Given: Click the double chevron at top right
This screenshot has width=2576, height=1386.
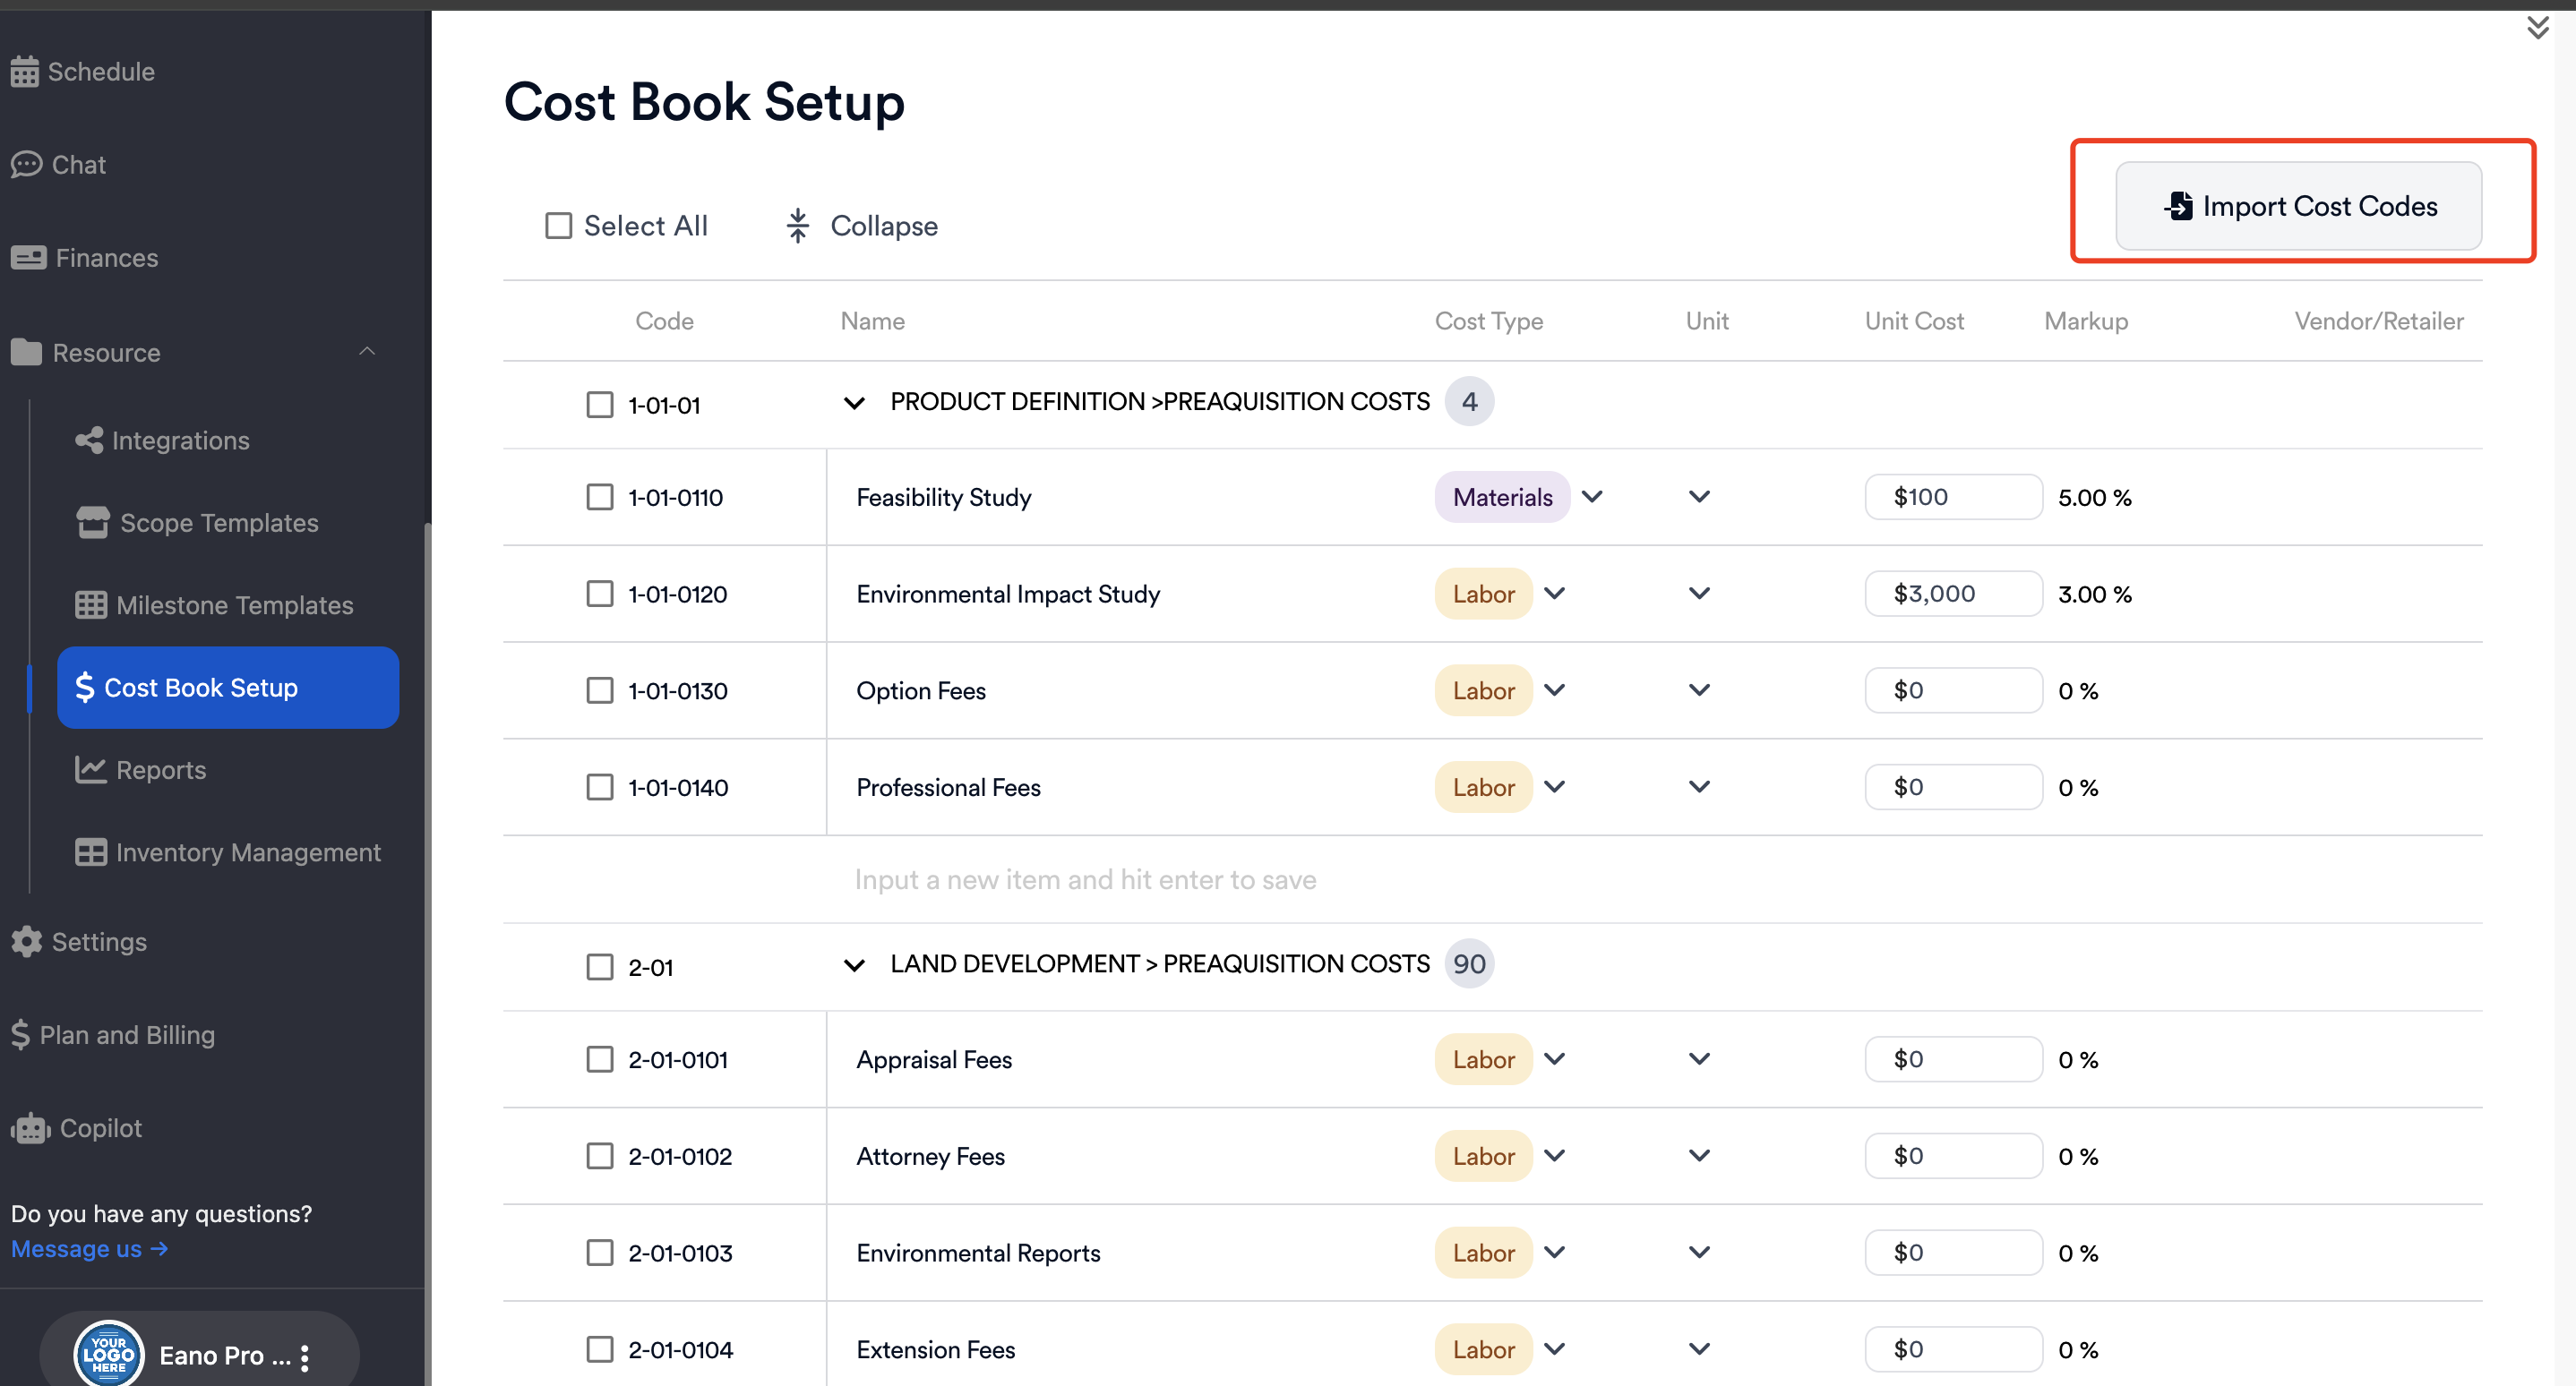Looking at the screenshot, I should coord(2537,27).
